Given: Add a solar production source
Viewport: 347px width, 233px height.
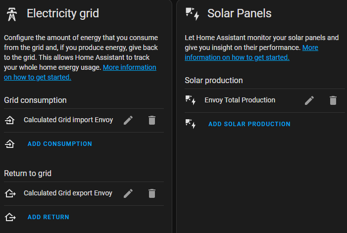Looking at the screenshot, I should coord(249,124).
